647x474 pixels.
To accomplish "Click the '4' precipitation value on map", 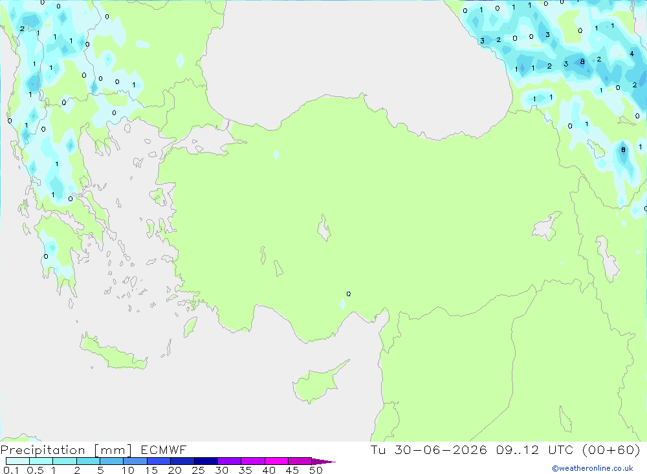I will click(631, 54).
